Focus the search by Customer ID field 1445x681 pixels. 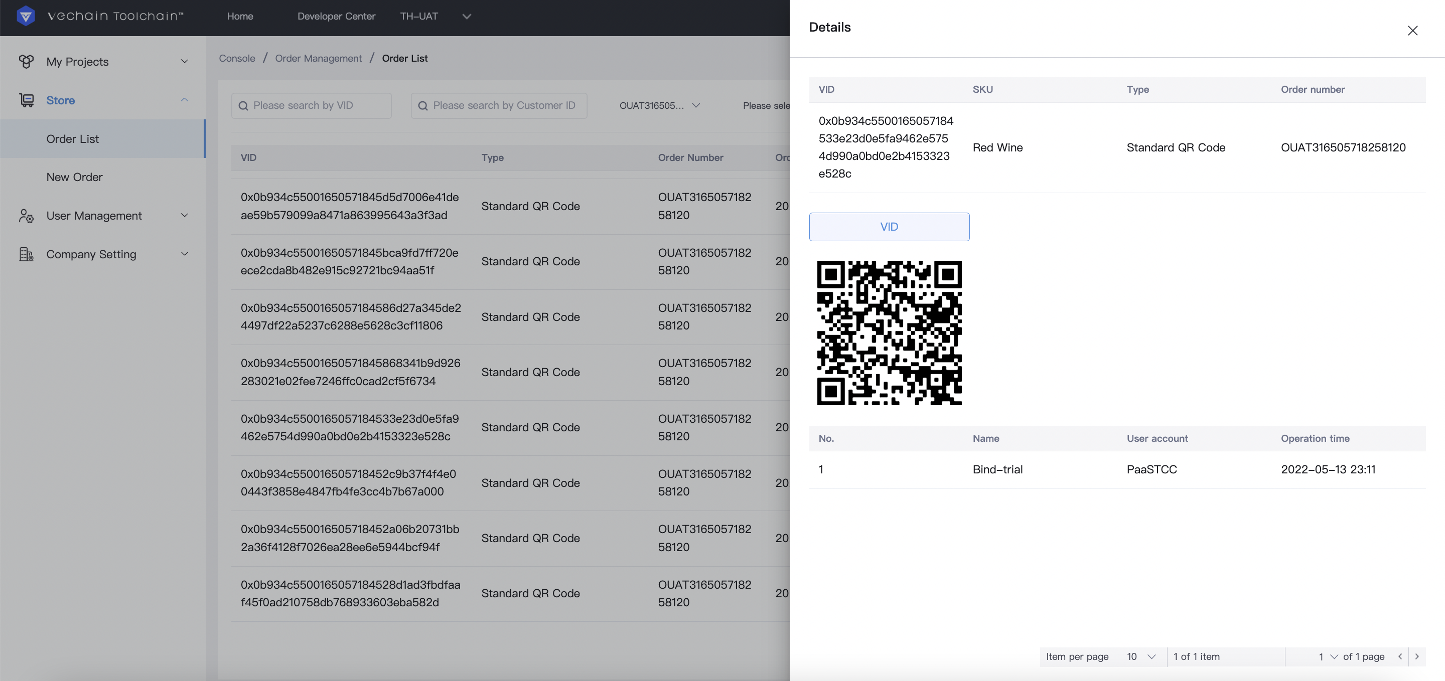[x=499, y=106]
